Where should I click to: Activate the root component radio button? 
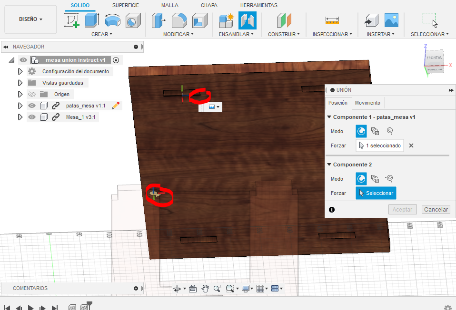(116, 60)
